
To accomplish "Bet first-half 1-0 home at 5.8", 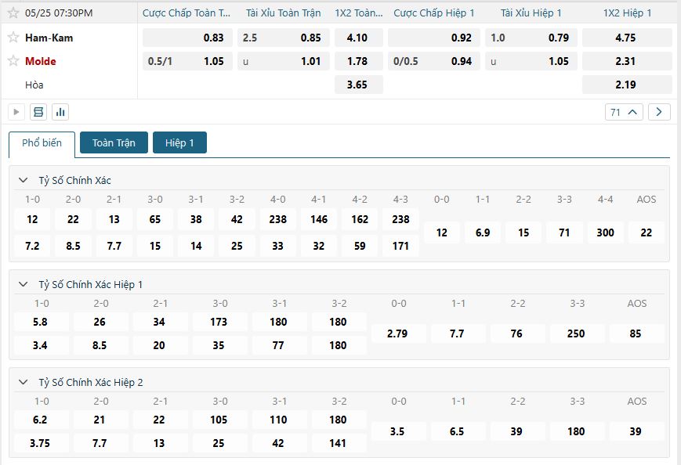I will coord(42,322).
